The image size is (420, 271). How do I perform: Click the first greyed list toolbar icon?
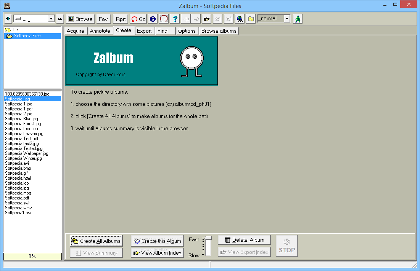pyautogui.click(x=217, y=19)
